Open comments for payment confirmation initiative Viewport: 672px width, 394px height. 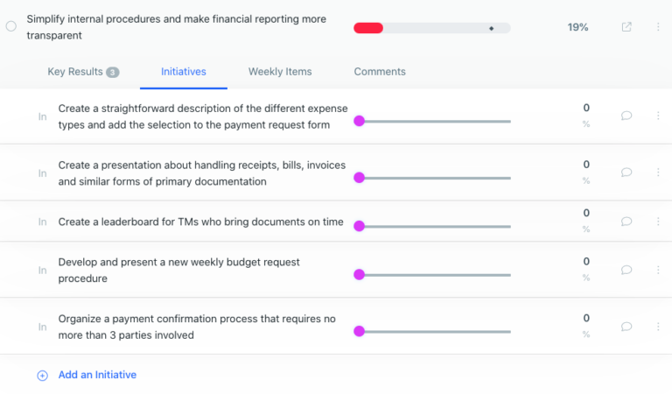coord(626,327)
